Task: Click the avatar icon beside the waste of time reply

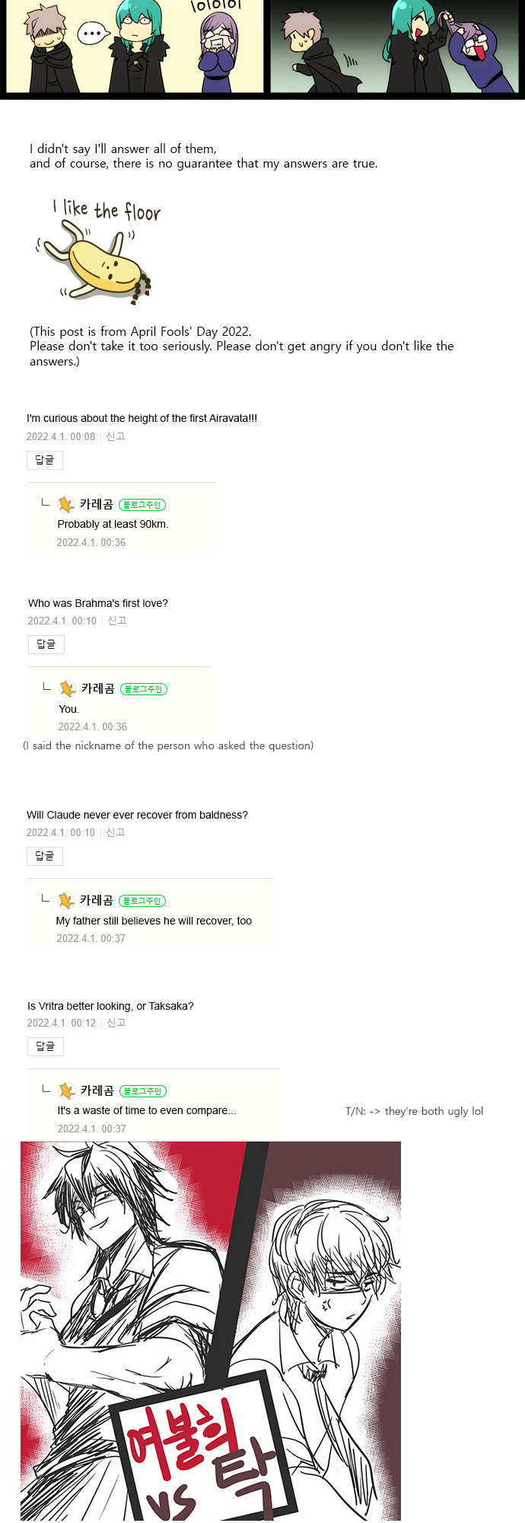Action: 67,1090
